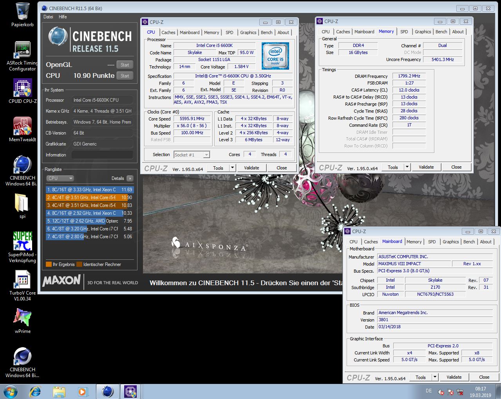Open the CINEBENCH shortcut below MemTweakIt
The image size is (501, 399).
coord(22,171)
